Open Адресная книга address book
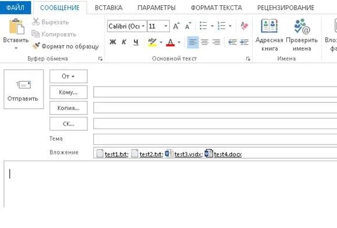 click(x=269, y=35)
